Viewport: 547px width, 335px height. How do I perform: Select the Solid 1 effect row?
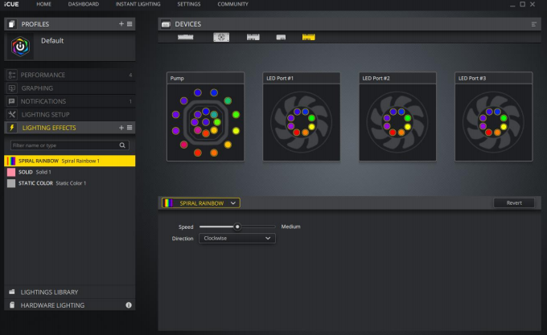(70, 172)
